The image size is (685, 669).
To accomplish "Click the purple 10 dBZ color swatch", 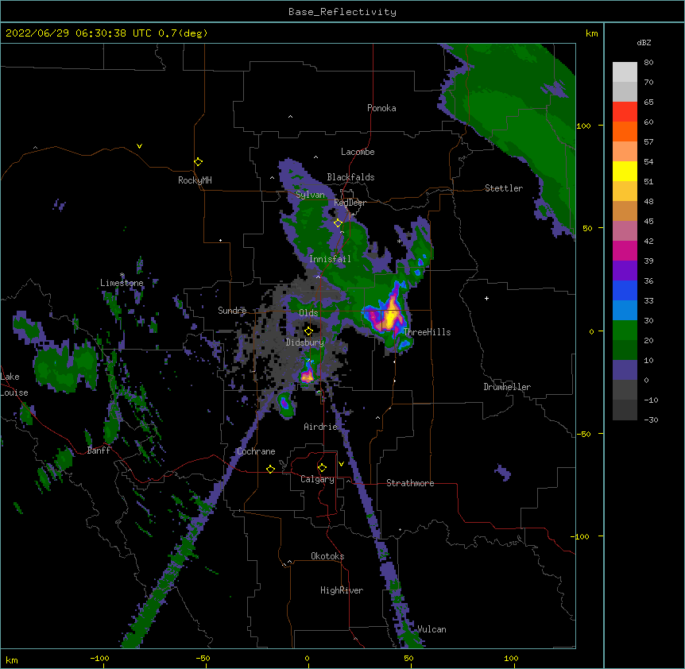I will click(x=625, y=370).
